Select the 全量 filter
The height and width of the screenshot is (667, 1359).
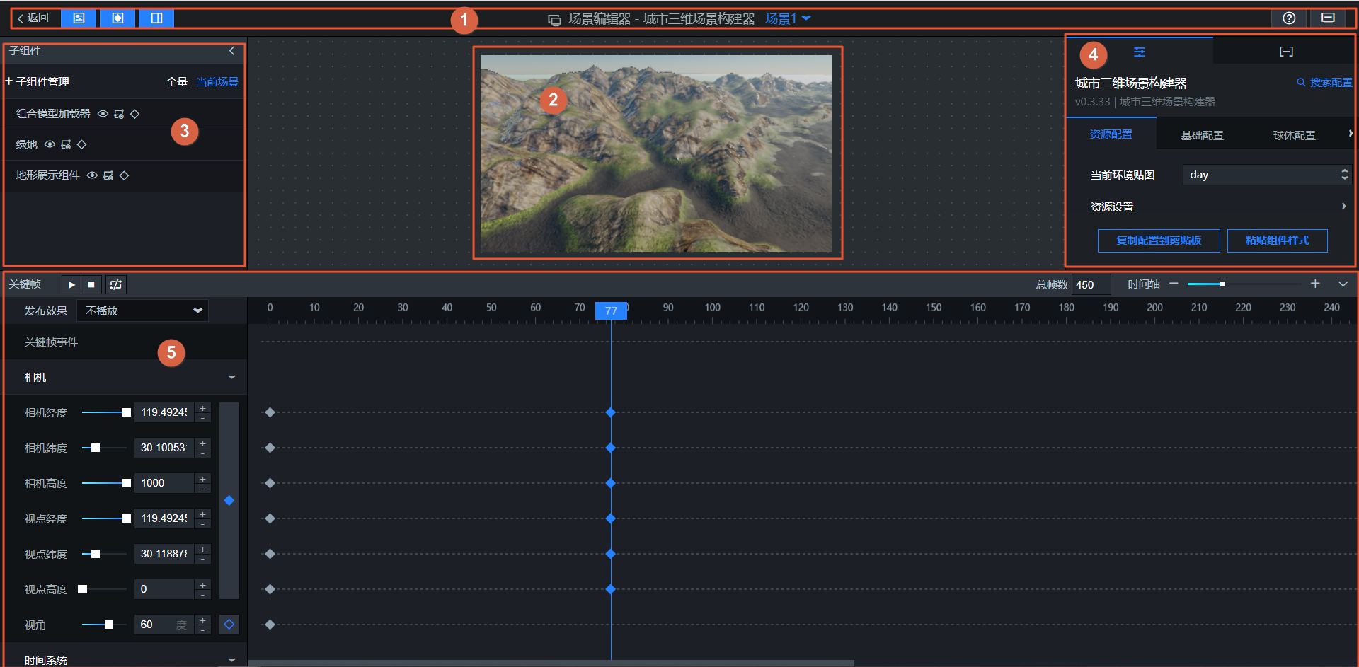click(x=177, y=82)
